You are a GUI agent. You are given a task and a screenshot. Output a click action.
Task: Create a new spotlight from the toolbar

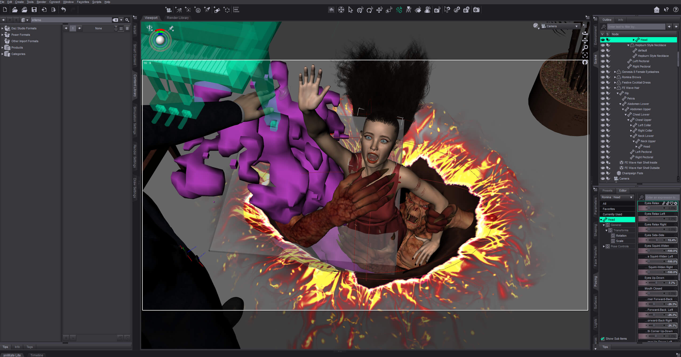(207, 10)
